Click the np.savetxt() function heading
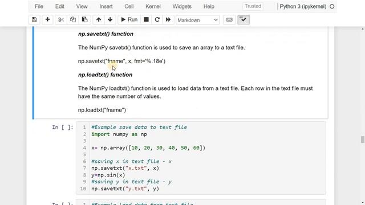The width and height of the screenshot is (365, 205). pyautogui.click(x=106, y=34)
